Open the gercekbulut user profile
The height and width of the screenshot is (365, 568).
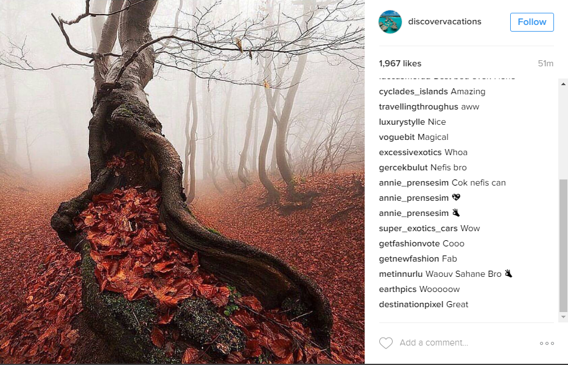[x=403, y=168]
